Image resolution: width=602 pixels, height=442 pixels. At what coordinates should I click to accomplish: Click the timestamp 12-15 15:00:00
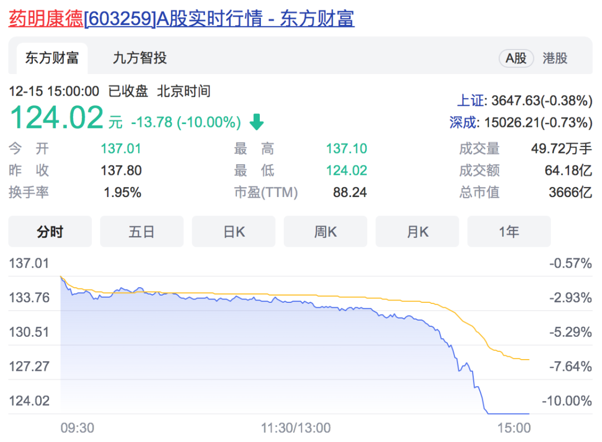pos(54,91)
